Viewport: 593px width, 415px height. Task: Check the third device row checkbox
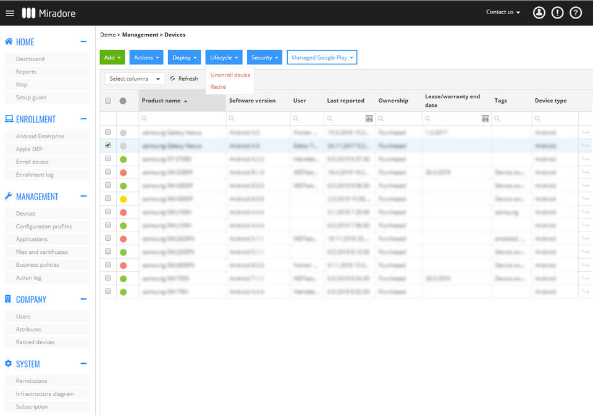(x=108, y=158)
